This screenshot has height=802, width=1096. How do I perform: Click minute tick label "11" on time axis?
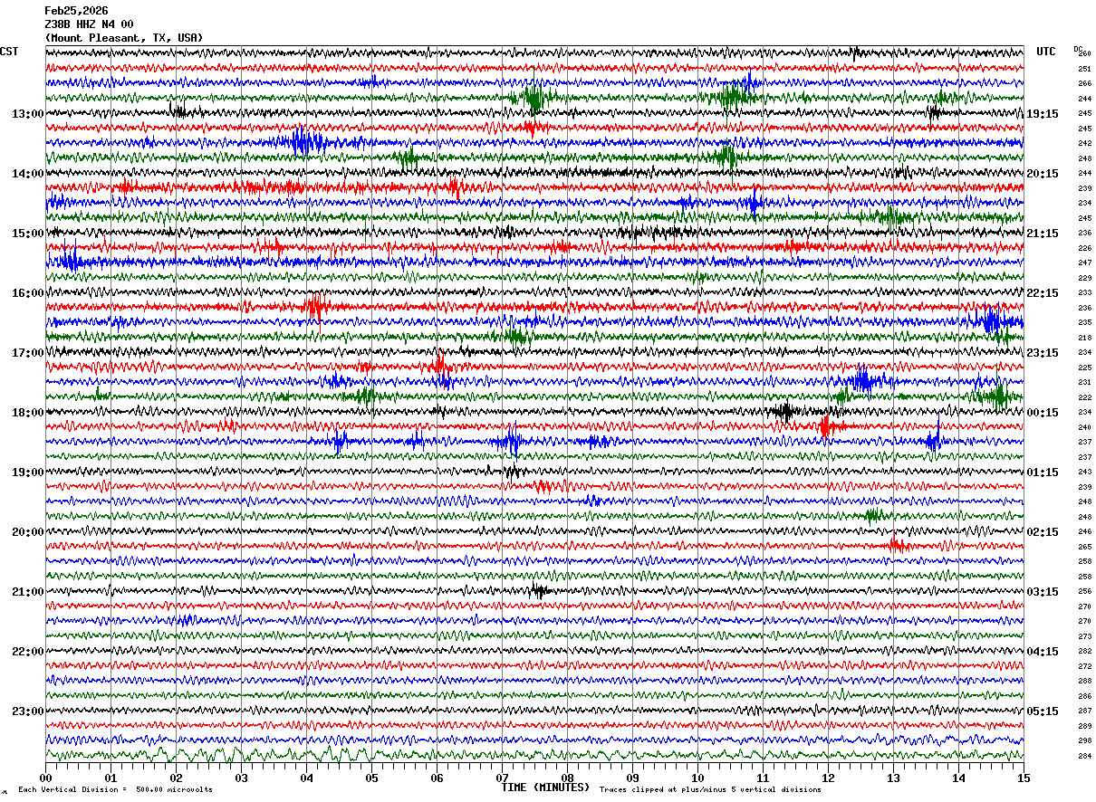point(763,778)
